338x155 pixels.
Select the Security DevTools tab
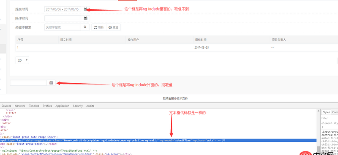[x=78, y=106]
